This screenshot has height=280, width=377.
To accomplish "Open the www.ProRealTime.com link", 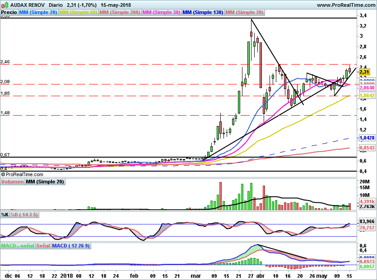I will 346,5.
